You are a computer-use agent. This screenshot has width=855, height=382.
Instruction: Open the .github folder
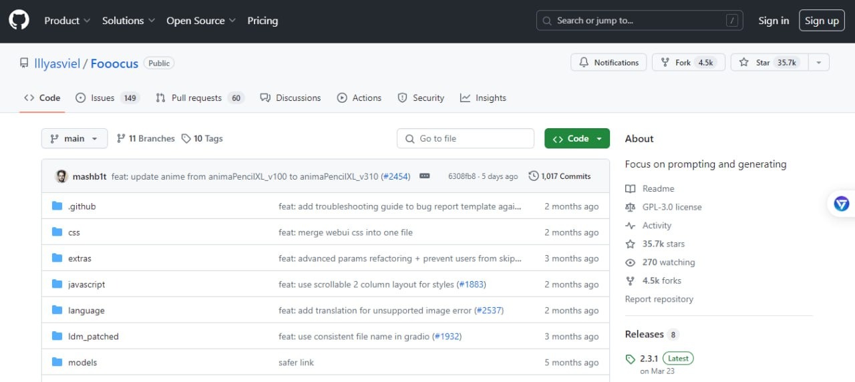(82, 206)
